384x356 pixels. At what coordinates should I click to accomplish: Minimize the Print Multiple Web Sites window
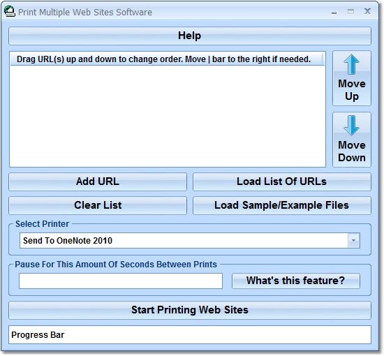click(x=334, y=13)
